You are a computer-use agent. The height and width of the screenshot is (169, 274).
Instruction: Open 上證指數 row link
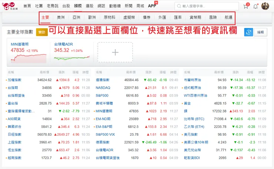[14, 142]
